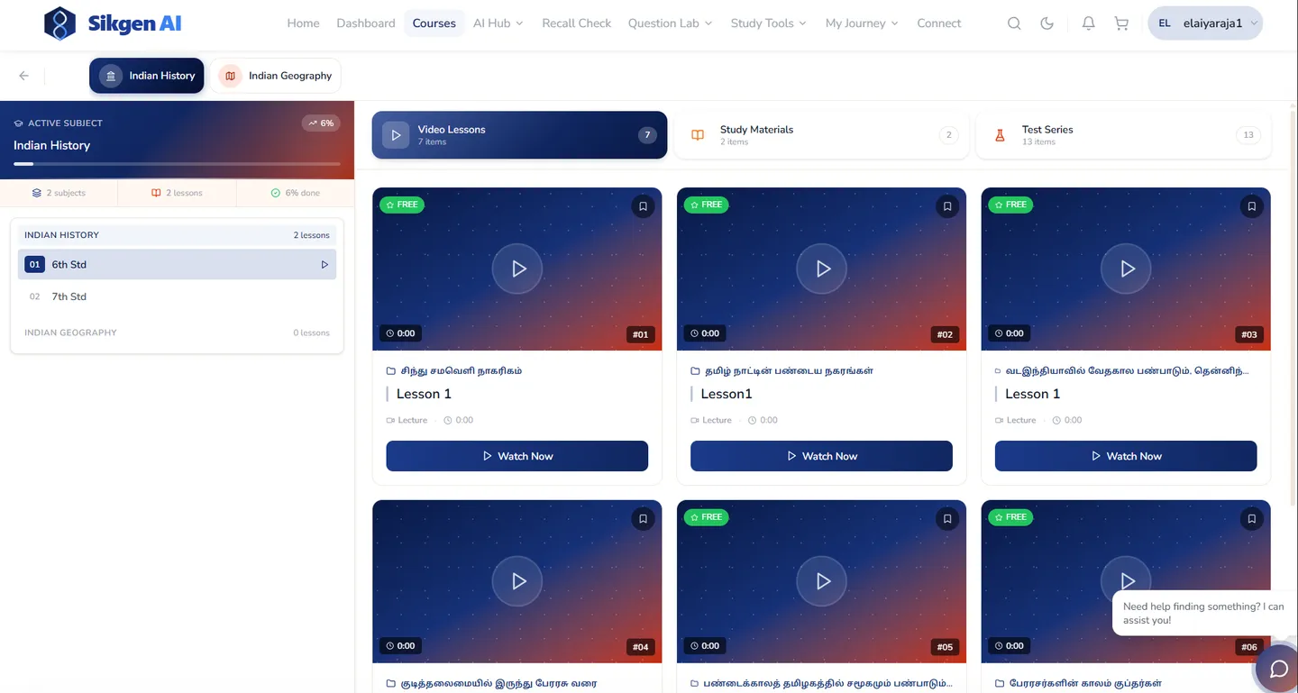Image resolution: width=1298 pixels, height=693 pixels.
Task: Click the FREE badge on lesson #05
Action: (707, 517)
